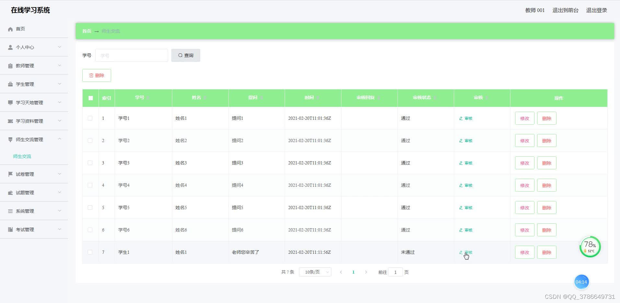620x303 pixels.
Task: Expand 学习天地管理 using its chevron
Action: tap(60, 102)
